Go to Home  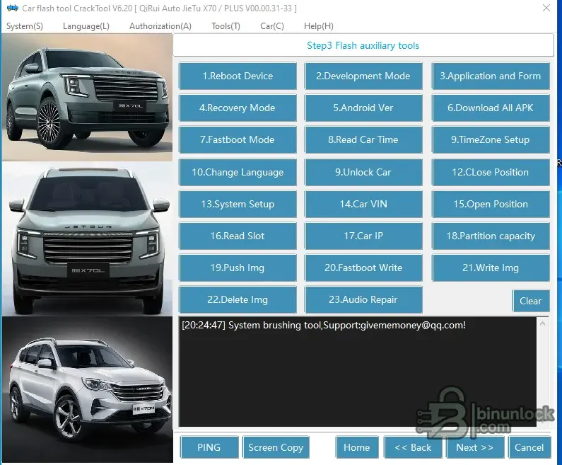[x=357, y=447]
